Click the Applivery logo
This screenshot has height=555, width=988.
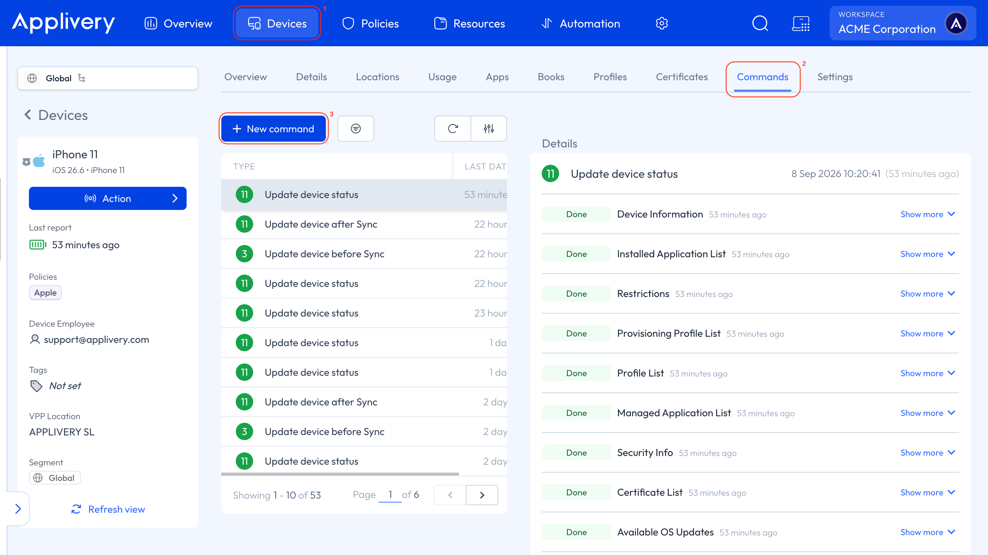pos(63,23)
